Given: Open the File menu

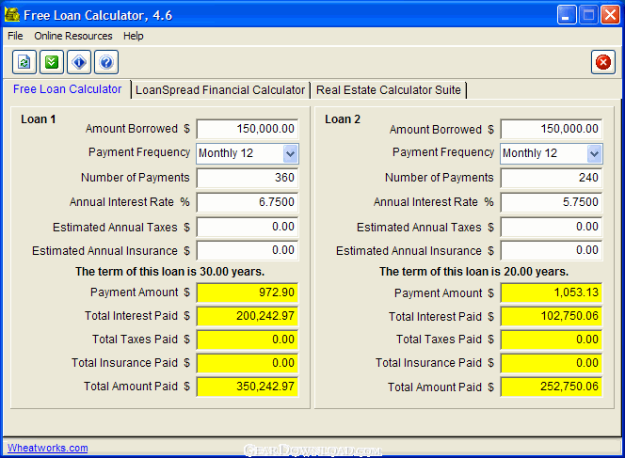Looking at the screenshot, I should click(15, 36).
